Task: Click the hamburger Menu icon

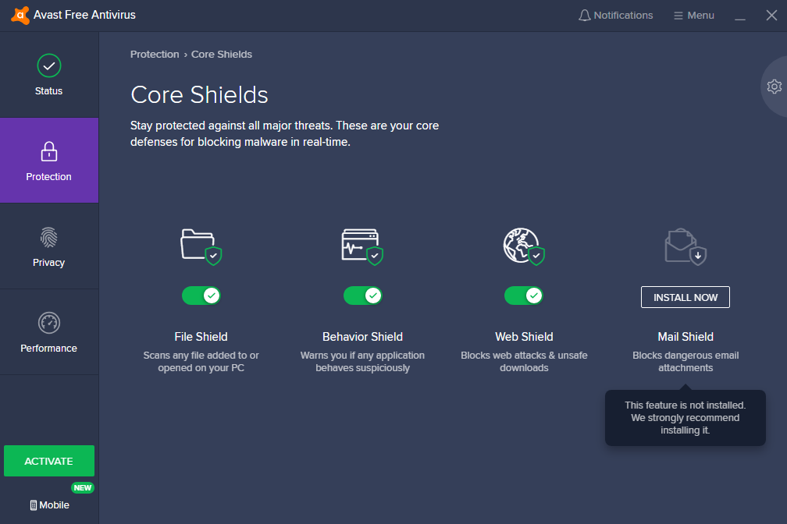Action: pos(678,16)
